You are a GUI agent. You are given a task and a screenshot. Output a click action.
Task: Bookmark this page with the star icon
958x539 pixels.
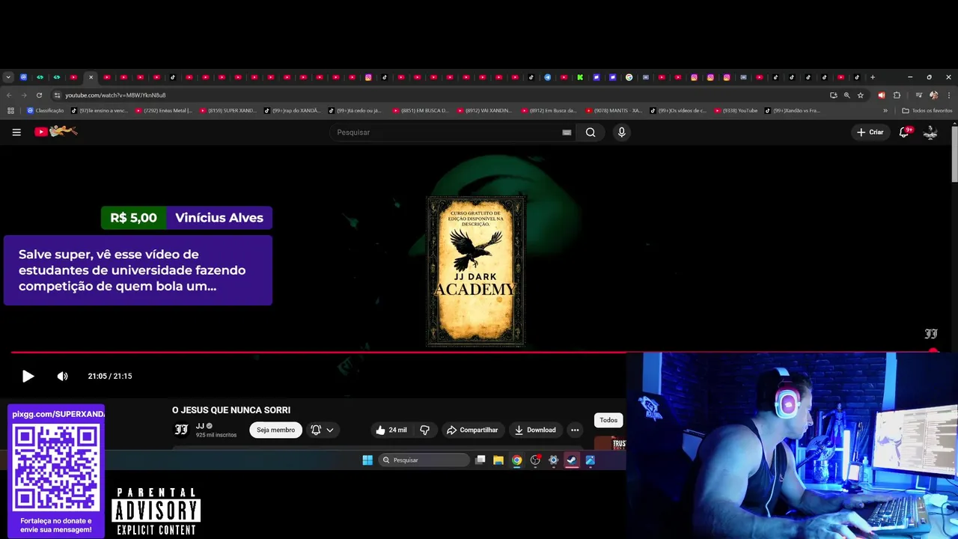click(861, 95)
